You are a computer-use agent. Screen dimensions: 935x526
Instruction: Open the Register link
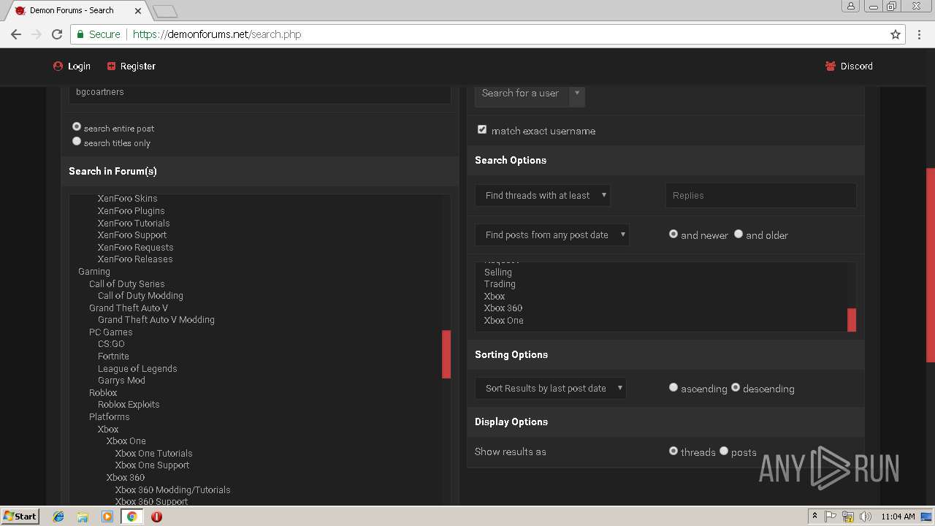131,66
